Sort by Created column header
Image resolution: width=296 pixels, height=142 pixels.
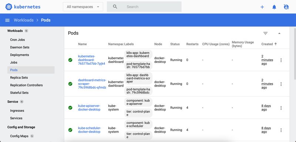coord(269,44)
